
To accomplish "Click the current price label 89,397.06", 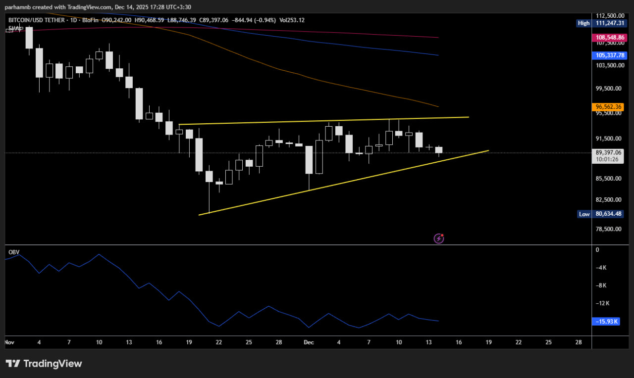I will 609,153.
